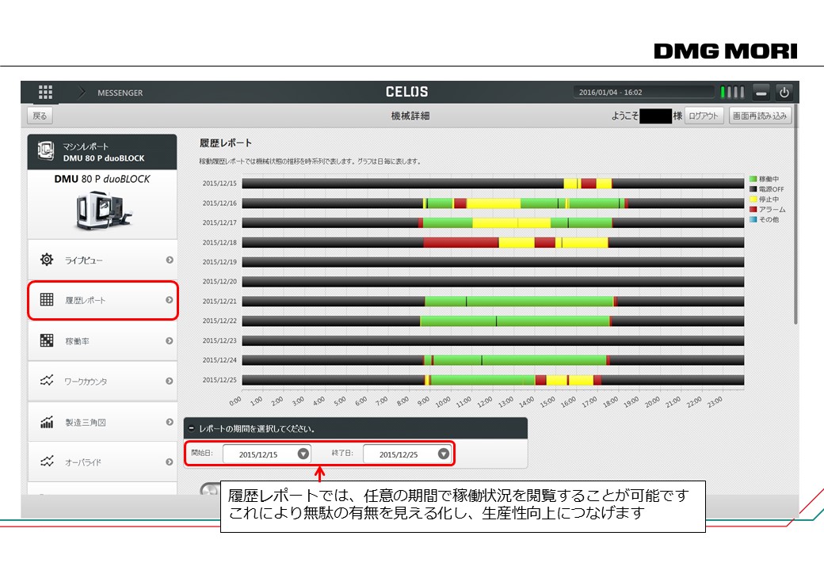824x570 pixels.
Task: Click the blue その他 legend swatch
Action: pos(753,219)
